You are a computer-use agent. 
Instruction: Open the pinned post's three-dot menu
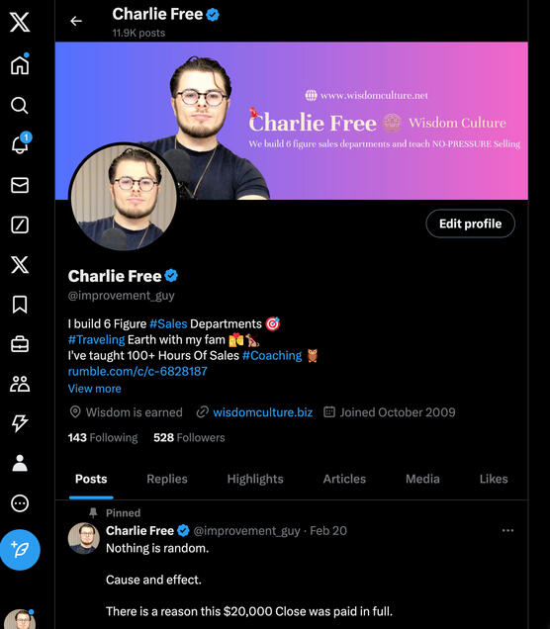[x=507, y=530]
